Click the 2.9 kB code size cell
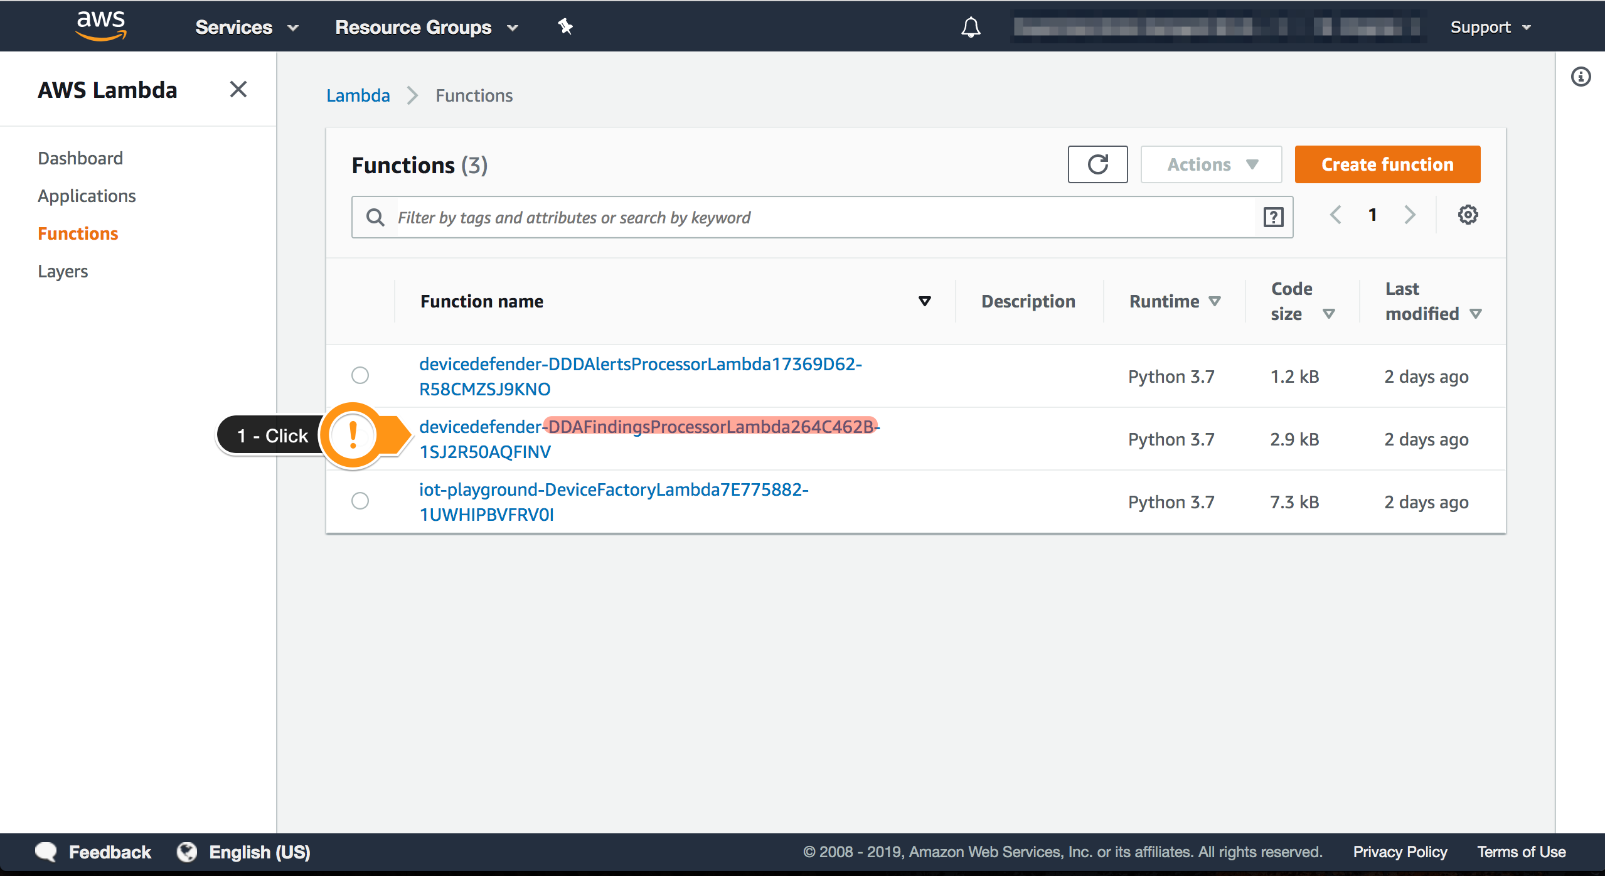The width and height of the screenshot is (1605, 876). [1294, 439]
